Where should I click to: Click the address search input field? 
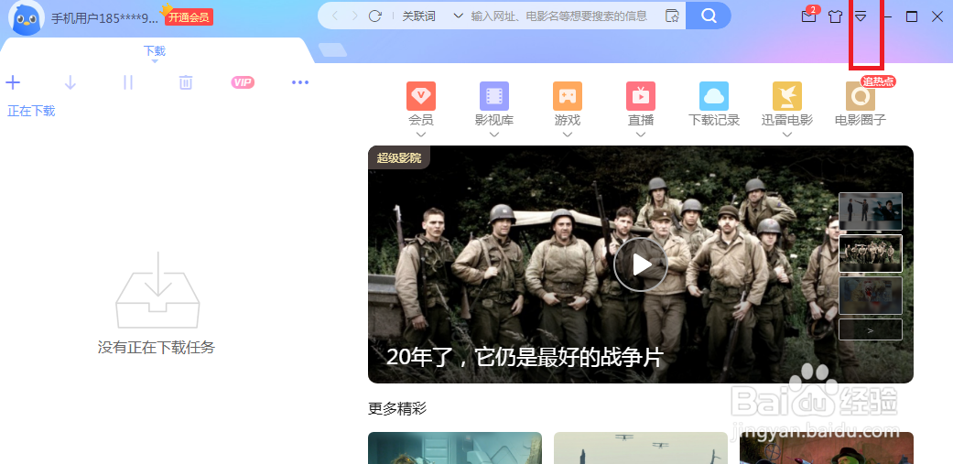(x=559, y=16)
